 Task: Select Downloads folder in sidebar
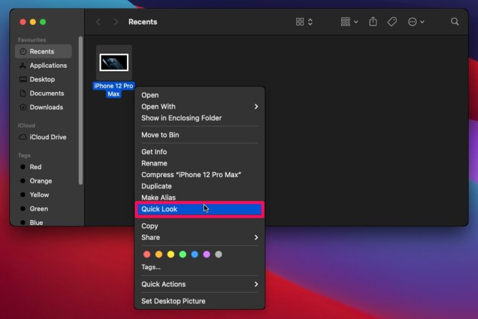46,107
